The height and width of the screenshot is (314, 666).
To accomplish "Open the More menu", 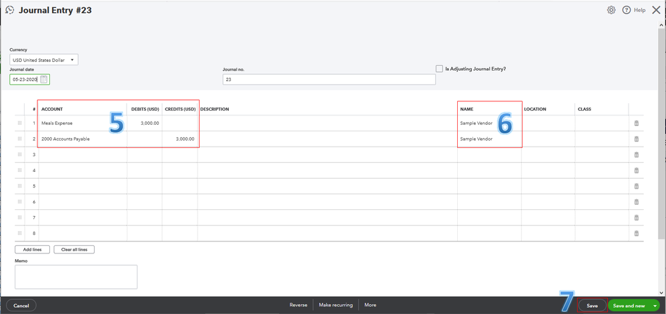I will click(370, 305).
